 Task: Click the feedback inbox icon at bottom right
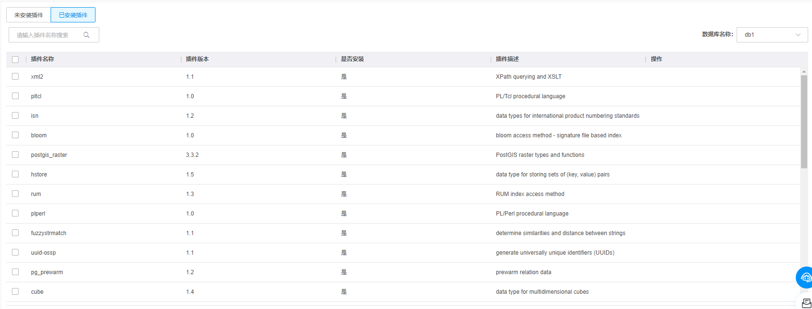click(x=806, y=303)
